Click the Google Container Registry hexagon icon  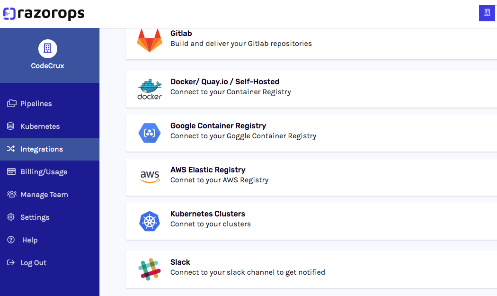[150, 133]
